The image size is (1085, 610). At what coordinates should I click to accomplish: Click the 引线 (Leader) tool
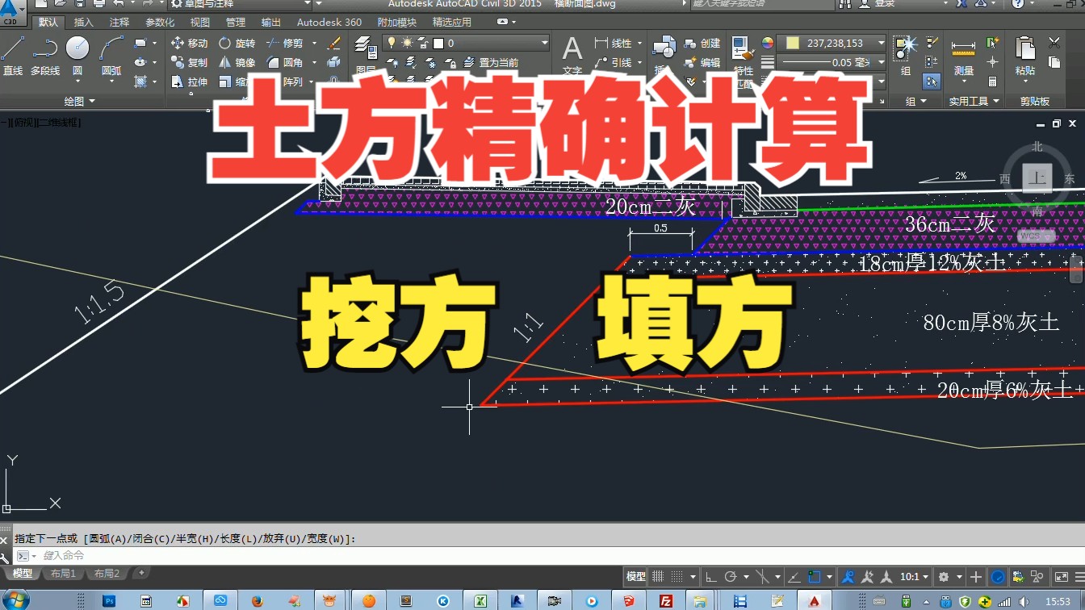614,62
